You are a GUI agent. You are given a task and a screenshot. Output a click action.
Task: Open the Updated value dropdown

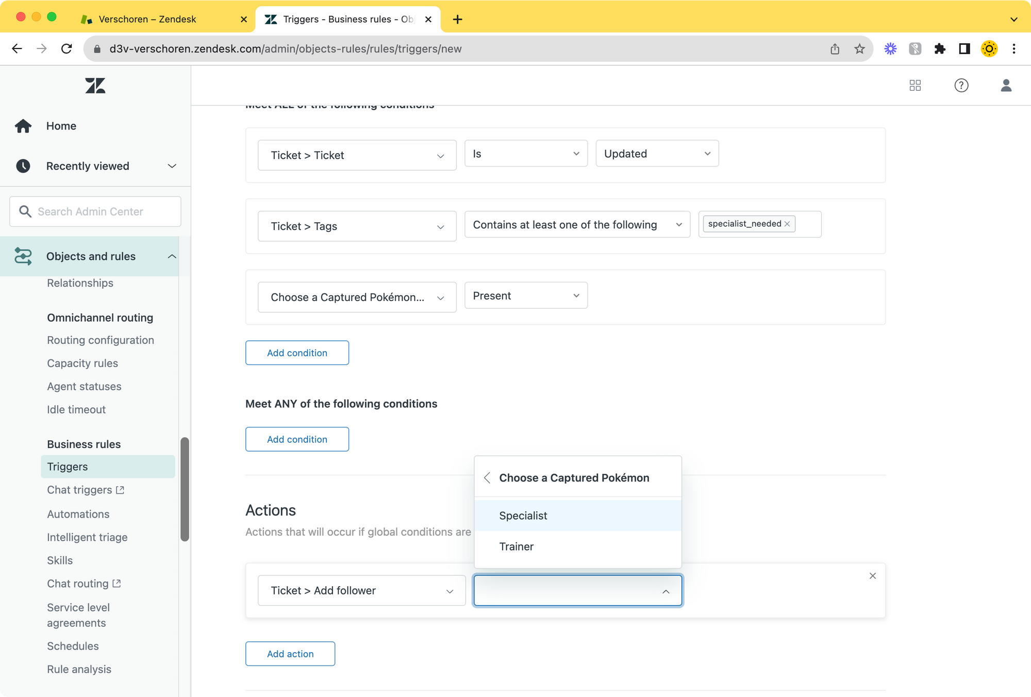(657, 154)
